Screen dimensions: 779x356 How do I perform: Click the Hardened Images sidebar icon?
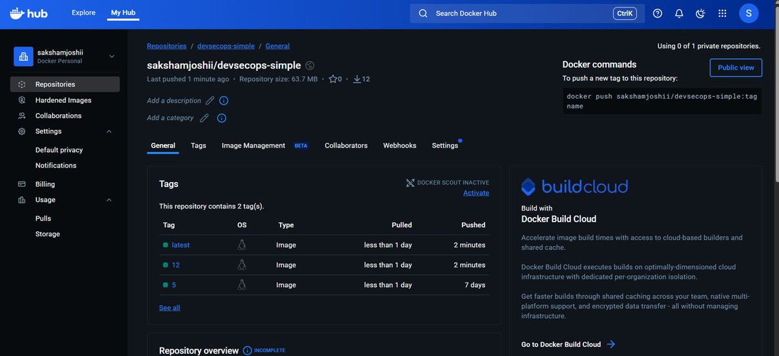coord(22,100)
